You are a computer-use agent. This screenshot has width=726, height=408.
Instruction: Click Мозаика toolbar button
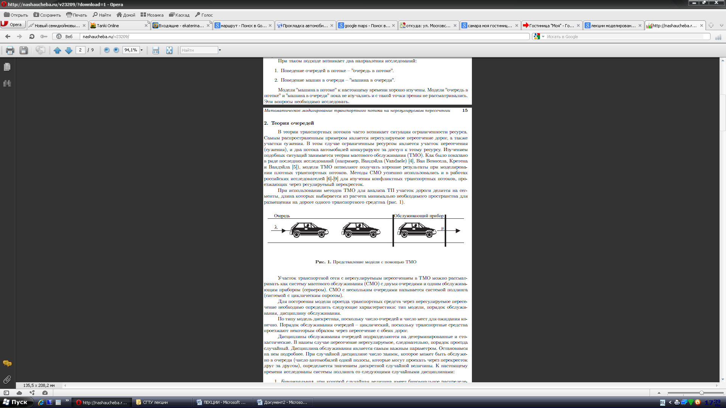152,15
